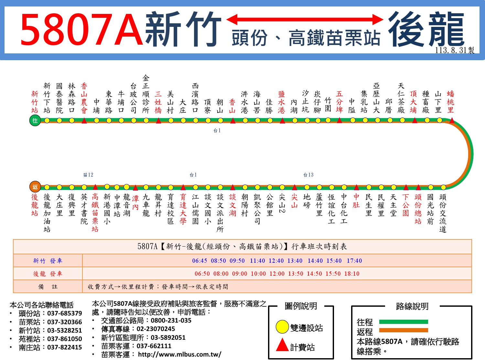
Task: Open the www.mlbus.com.tw website link
Action: click(x=179, y=354)
